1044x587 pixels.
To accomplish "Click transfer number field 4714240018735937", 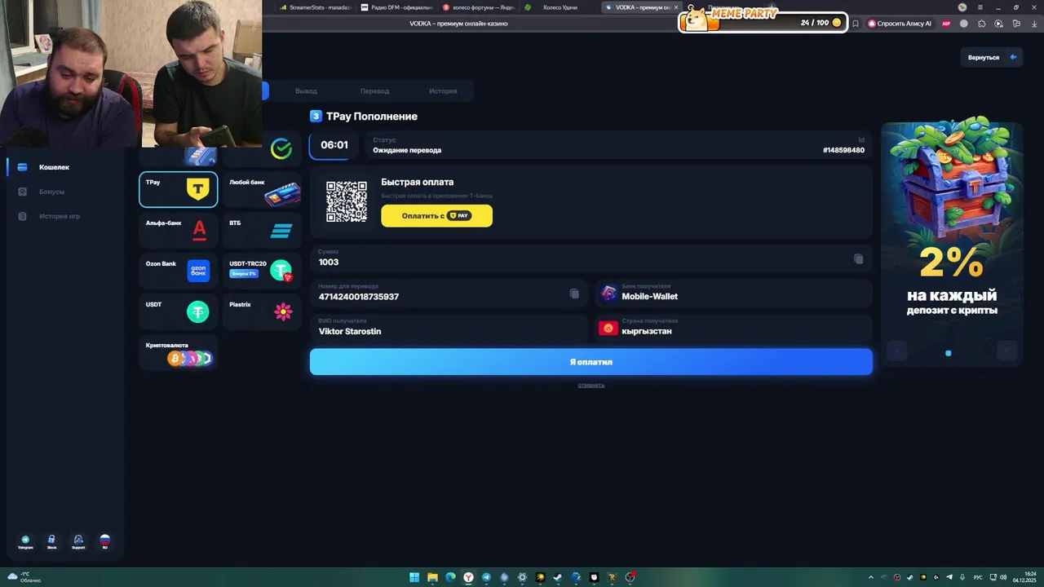I will coord(449,293).
